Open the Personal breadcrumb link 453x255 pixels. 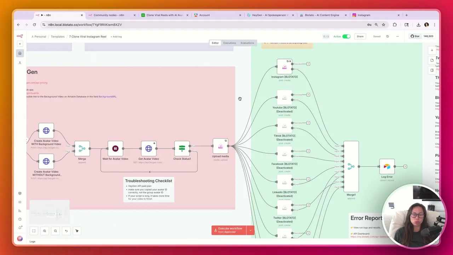(x=39, y=36)
